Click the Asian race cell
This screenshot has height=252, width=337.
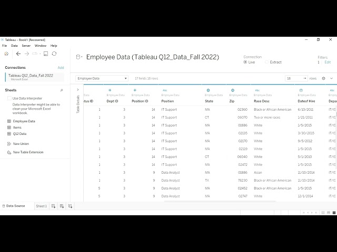coord(257,173)
